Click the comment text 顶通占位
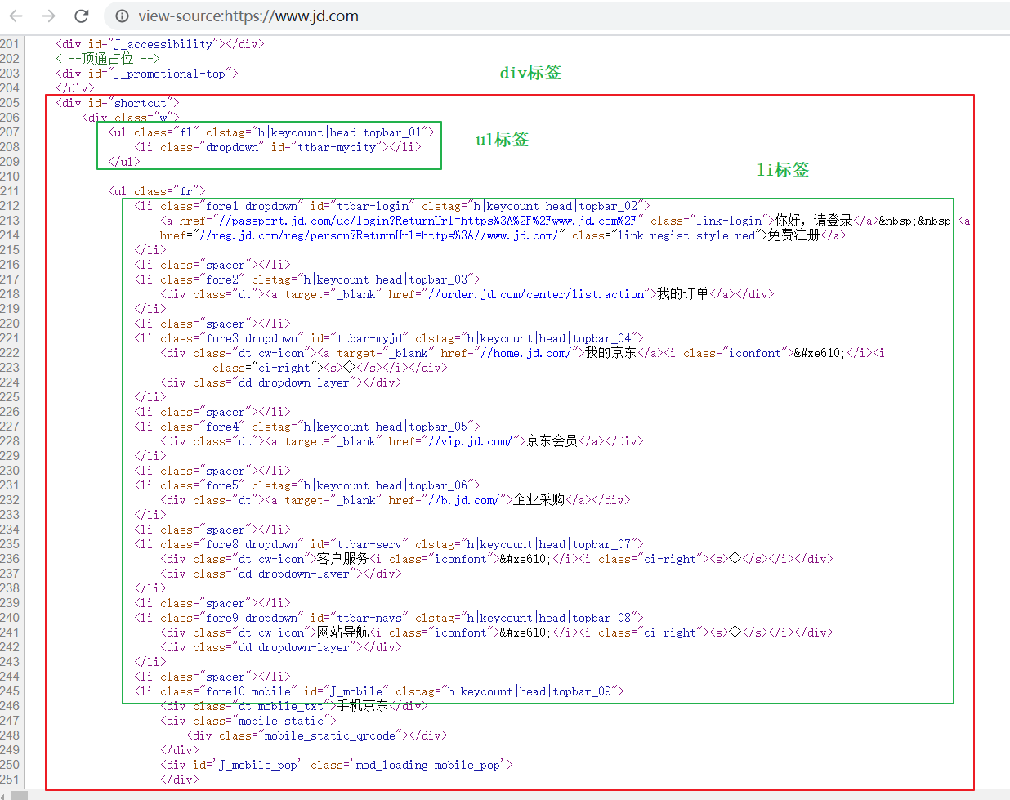This screenshot has width=1010, height=800. (x=107, y=59)
